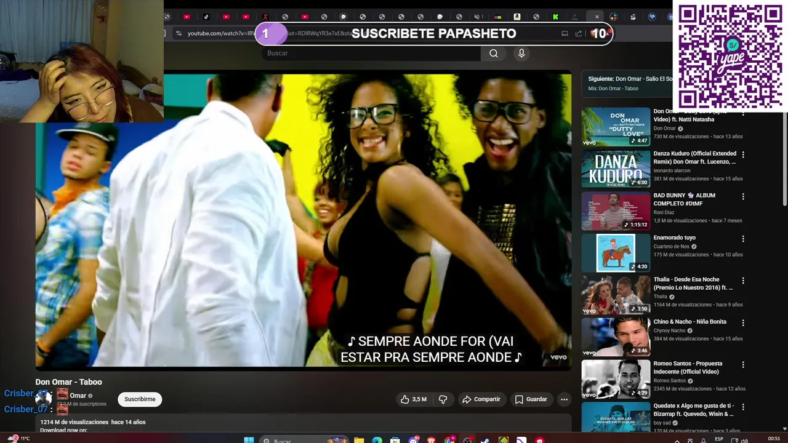Like the Don Omar Taboo video
788x443 pixels.
pos(414,399)
